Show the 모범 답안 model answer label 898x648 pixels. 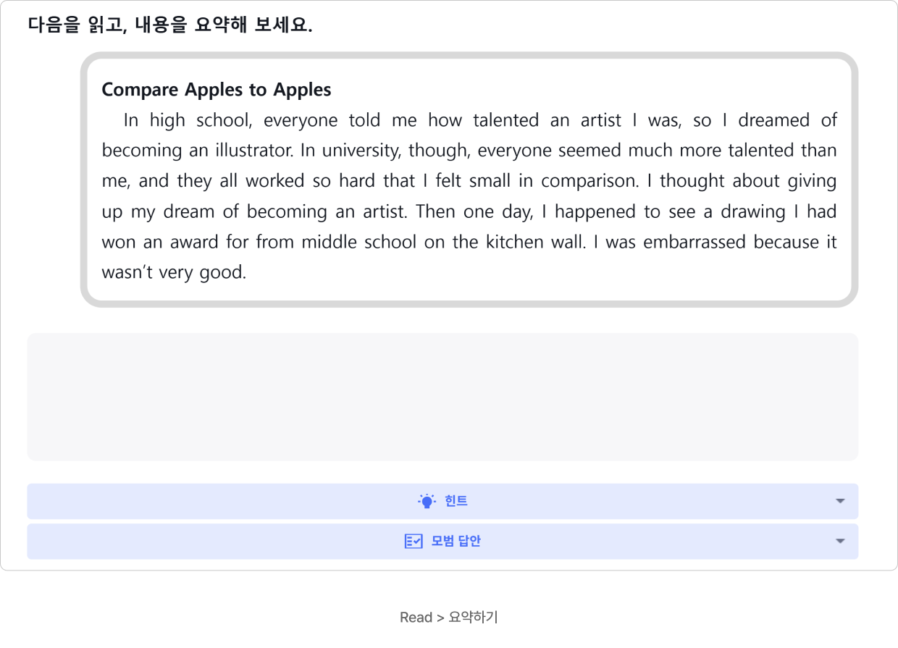456,542
